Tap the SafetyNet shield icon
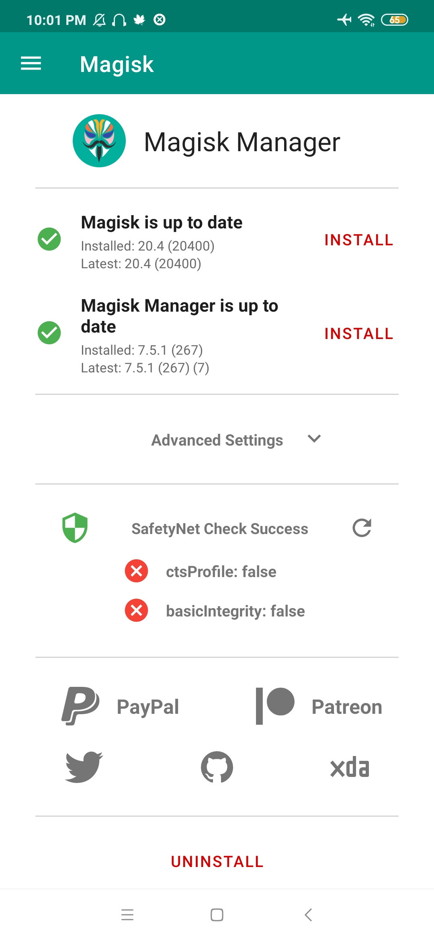Viewport: 434px width, 941px height. point(75,528)
